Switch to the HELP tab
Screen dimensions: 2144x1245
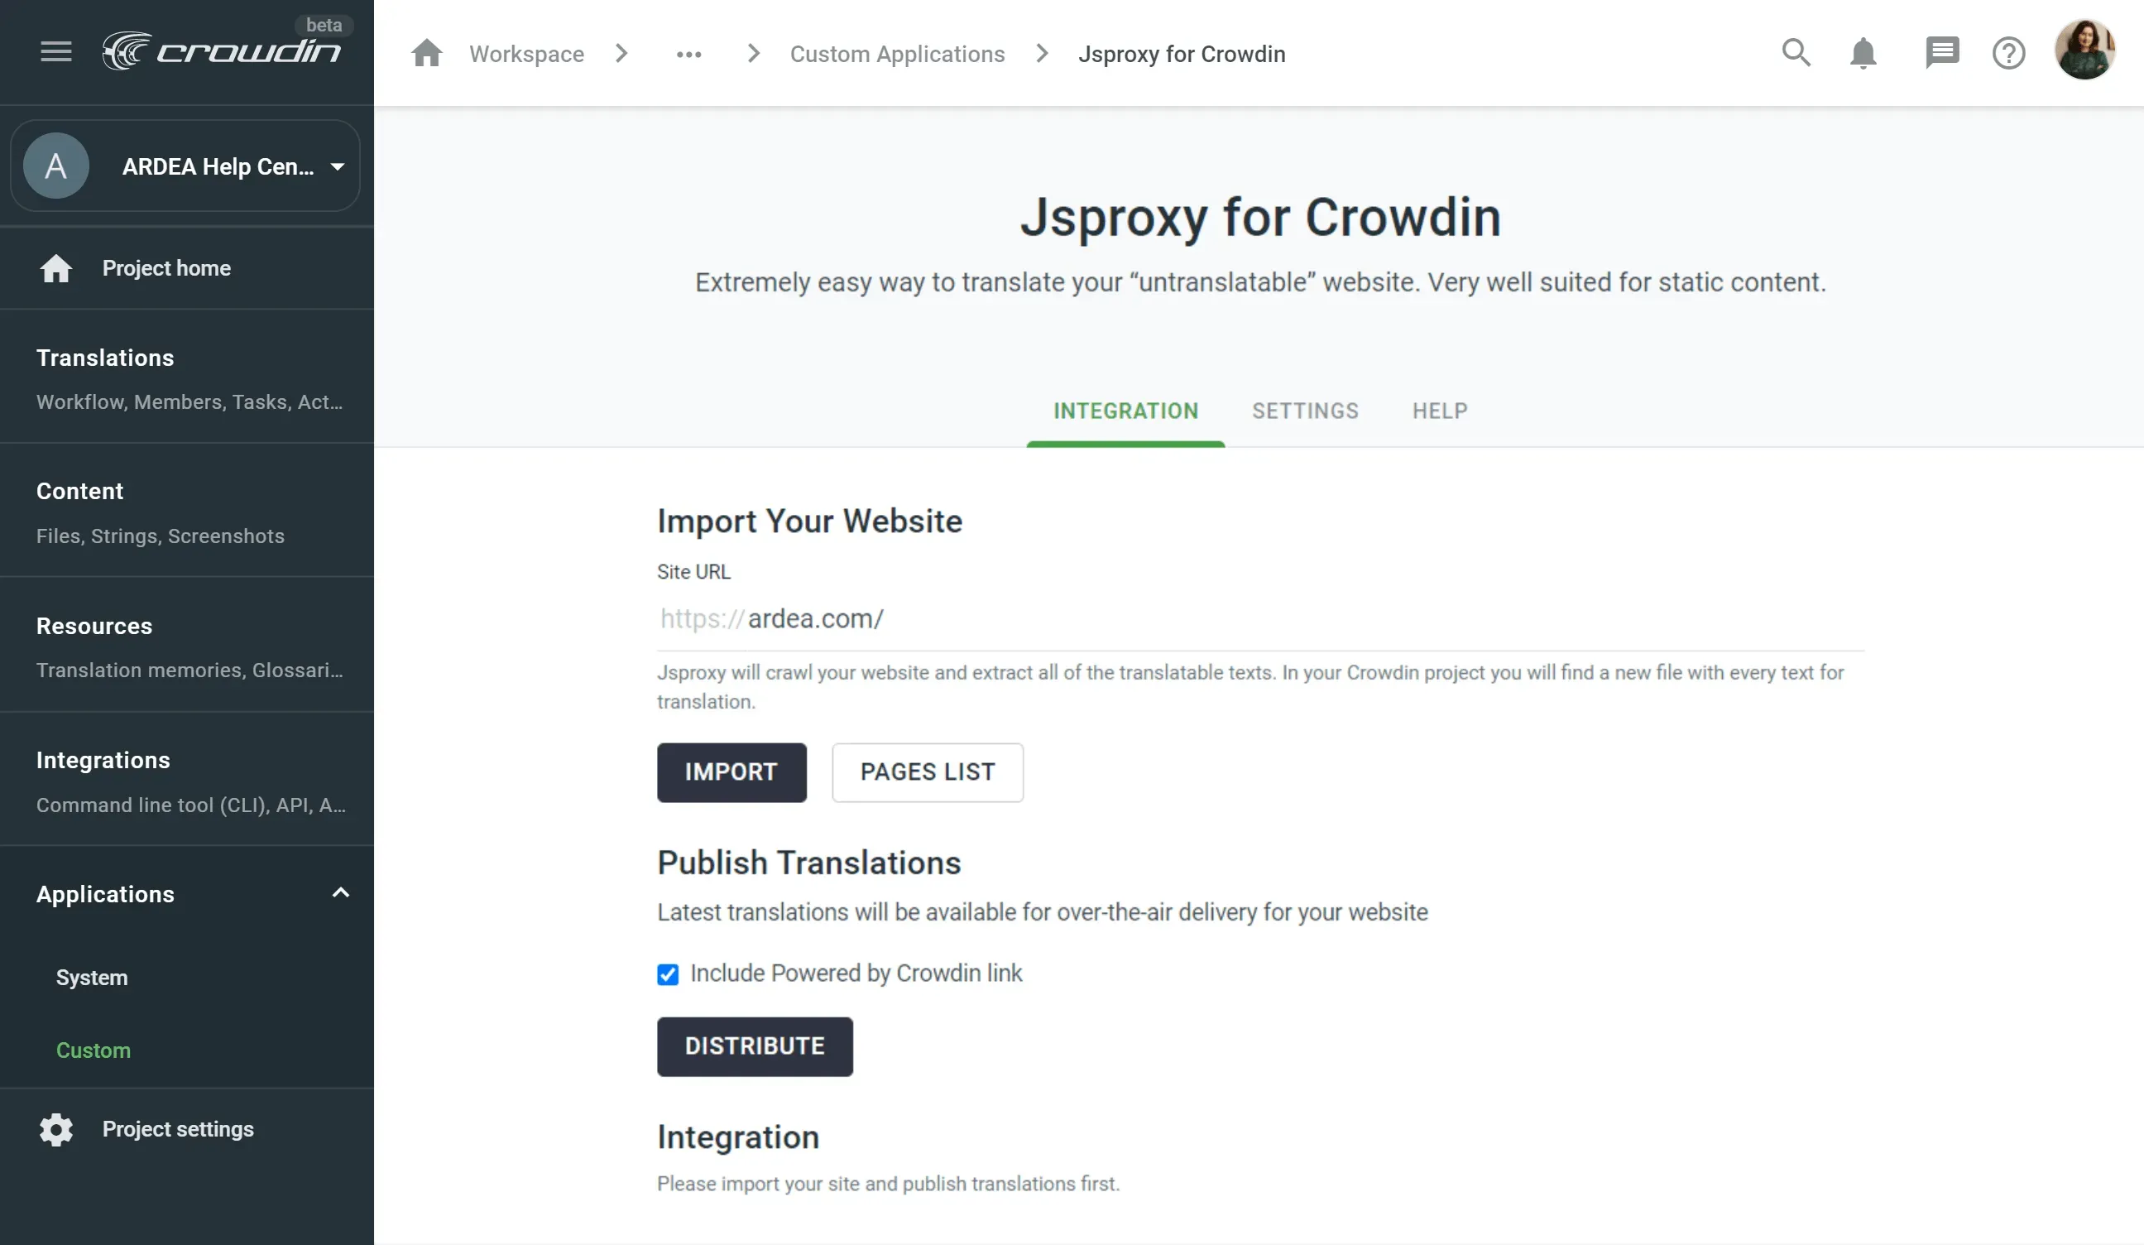pos(1439,411)
